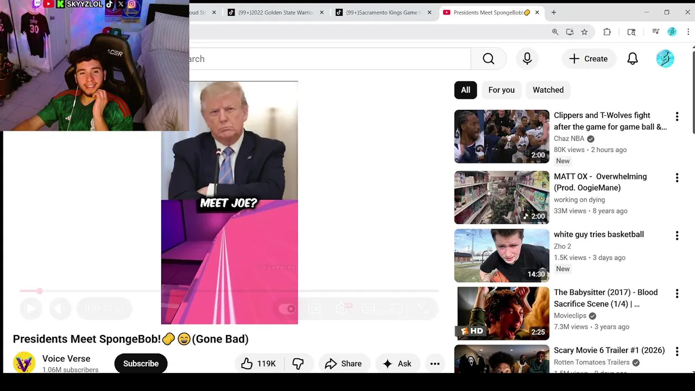Bookmark this page with the star icon
This screenshot has width=695, height=391.
[x=584, y=32]
